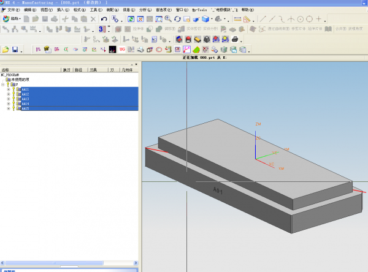Click the measure distance ruler icon

coord(237,19)
